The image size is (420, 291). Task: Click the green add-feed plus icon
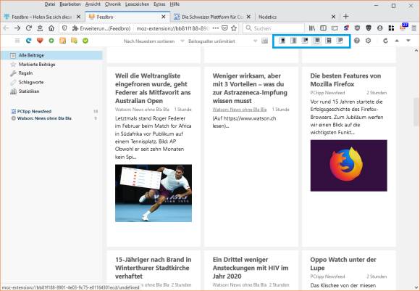51,41
